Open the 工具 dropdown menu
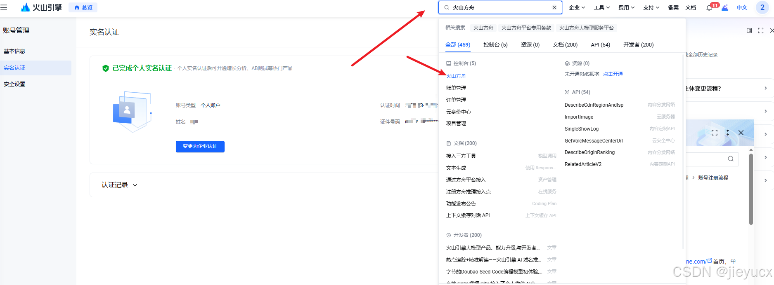This screenshot has height=285, width=774. click(601, 7)
